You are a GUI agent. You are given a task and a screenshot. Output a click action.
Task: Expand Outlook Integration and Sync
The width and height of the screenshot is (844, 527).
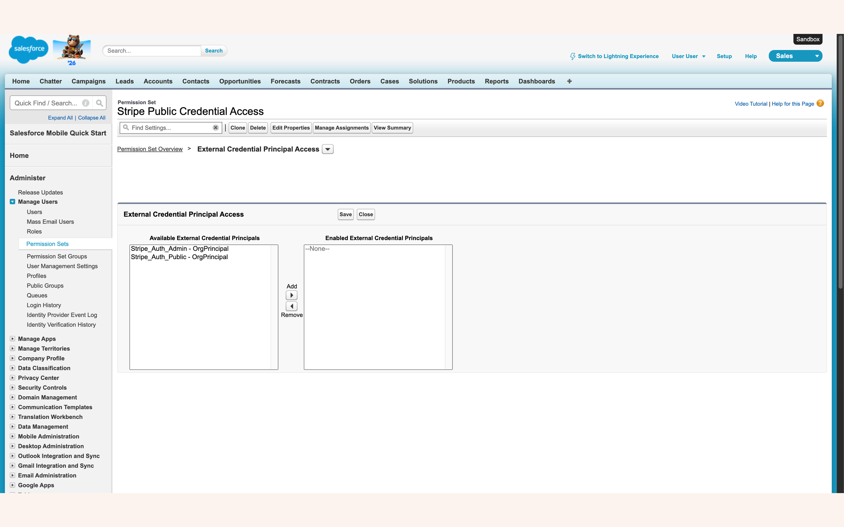(x=13, y=456)
